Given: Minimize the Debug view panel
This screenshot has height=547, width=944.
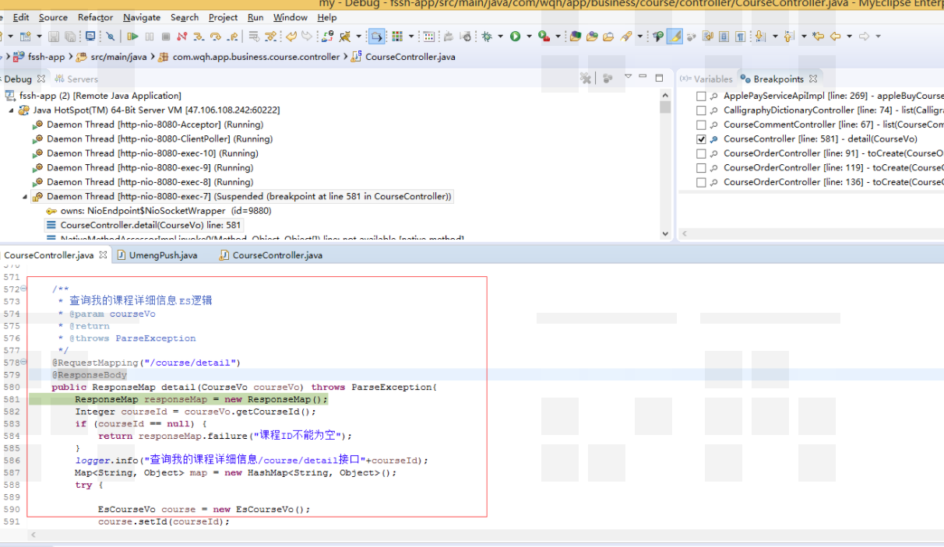Looking at the screenshot, I should pyautogui.click(x=643, y=78).
